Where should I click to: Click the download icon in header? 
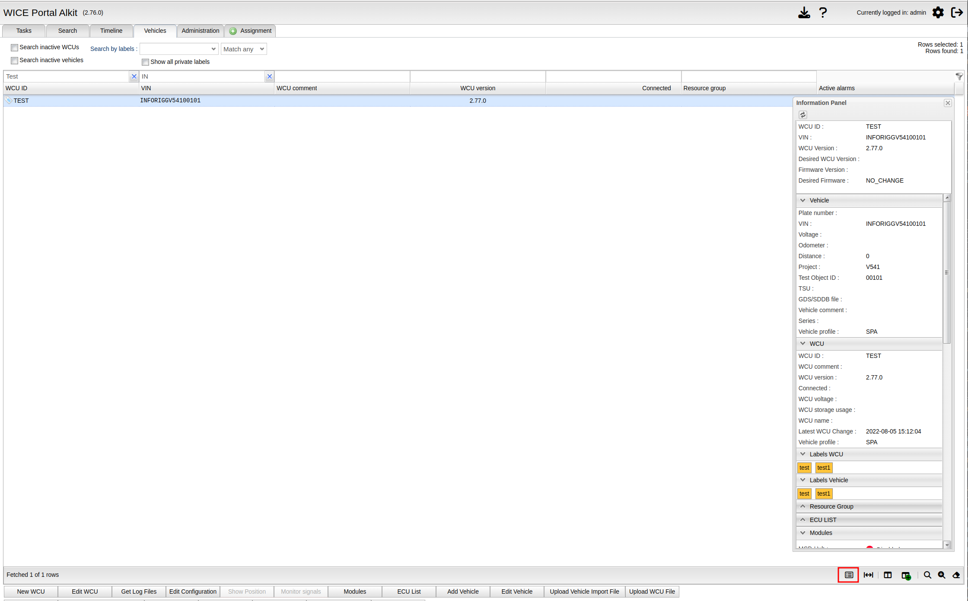point(804,13)
